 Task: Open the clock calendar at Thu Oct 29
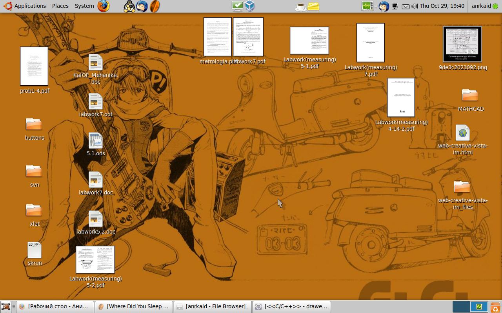442,6
